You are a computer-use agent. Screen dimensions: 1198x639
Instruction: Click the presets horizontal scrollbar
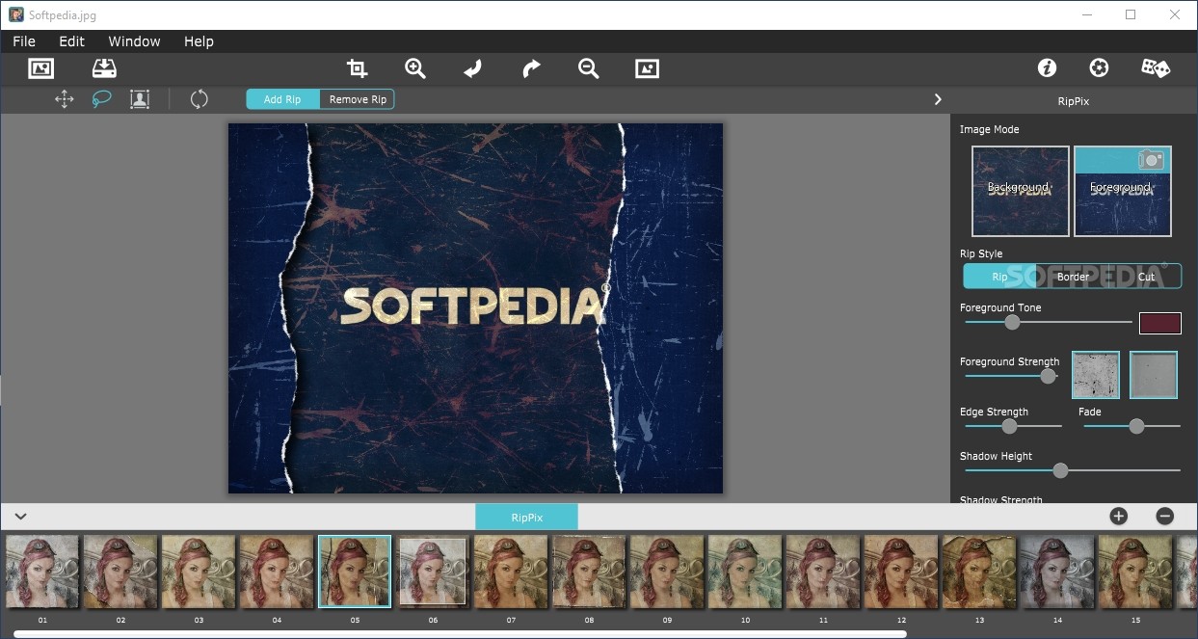coord(460,634)
